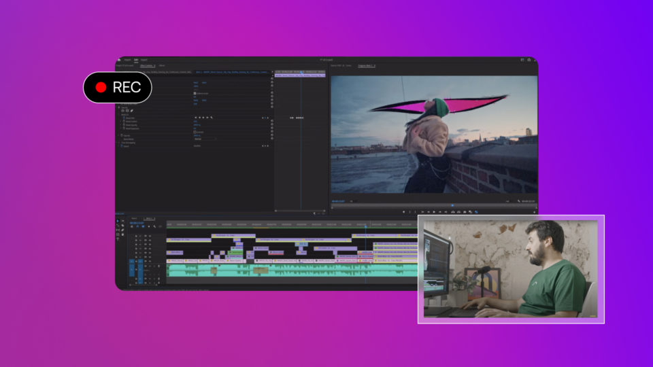Open the playback resolution dropdown

point(509,201)
